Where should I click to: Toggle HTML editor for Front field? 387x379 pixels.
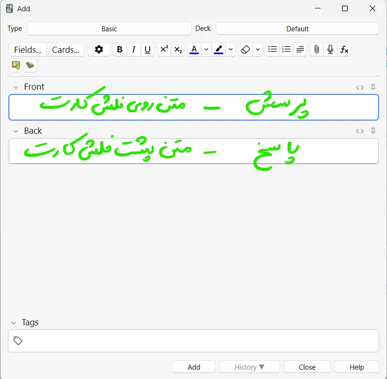coord(359,87)
